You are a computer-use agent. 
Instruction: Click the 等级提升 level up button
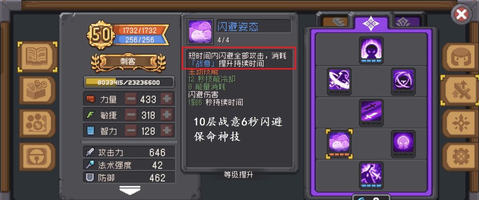point(238,175)
